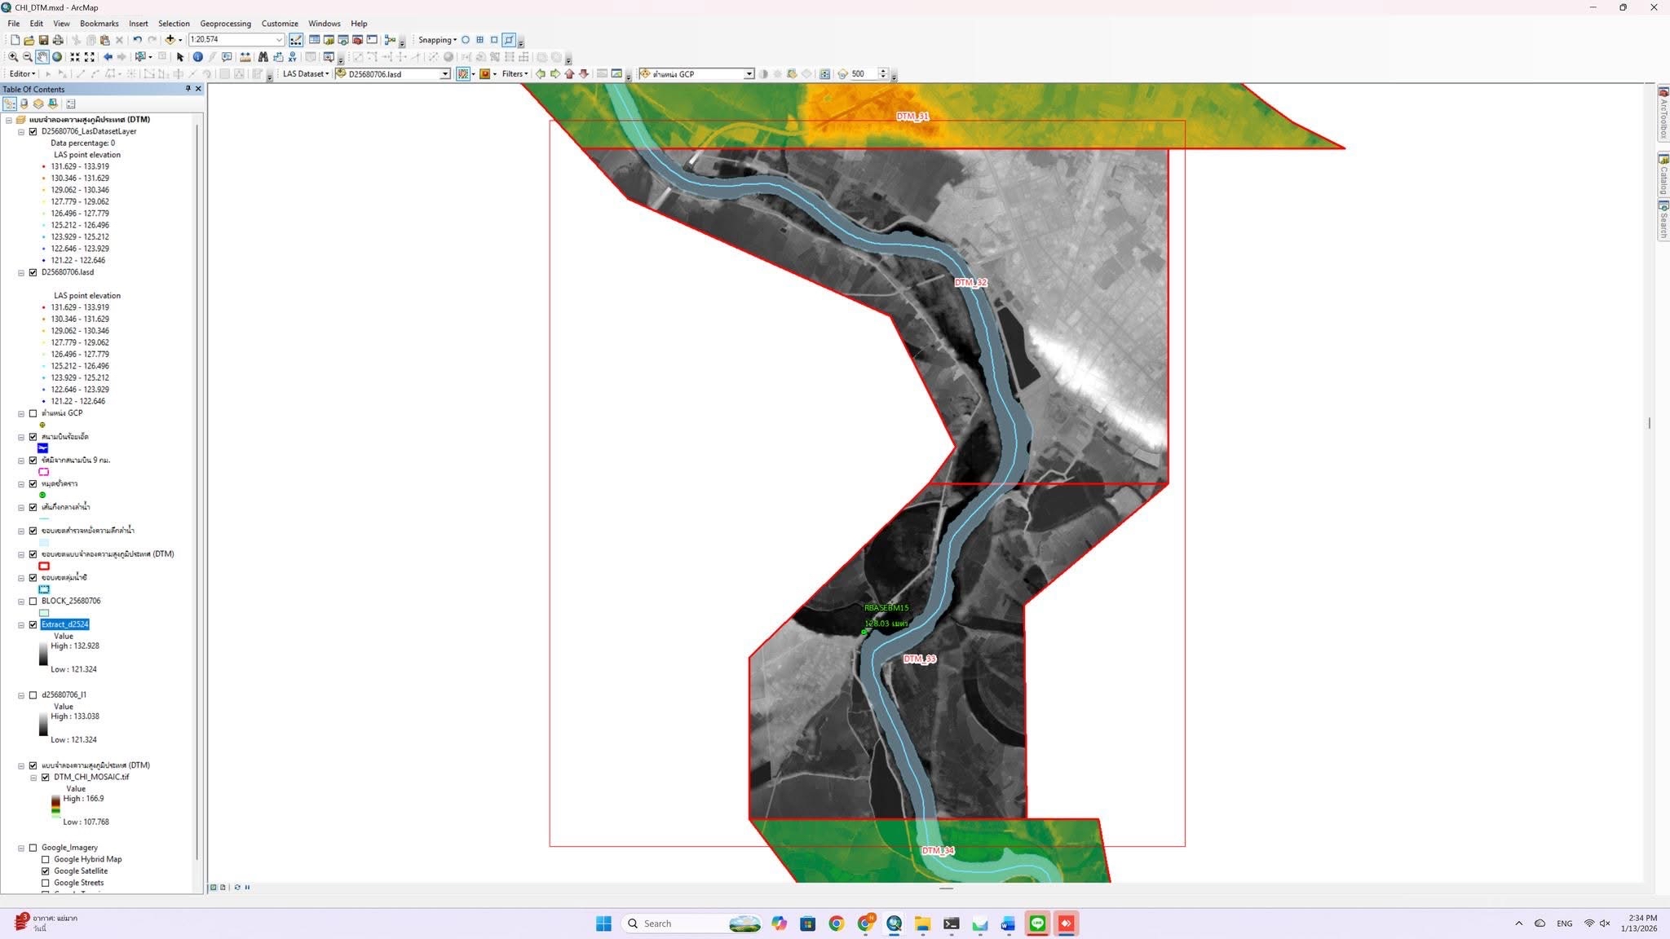Open the LAS Dataset layer dropdown
This screenshot has width=1670, height=939.
pyautogui.click(x=445, y=74)
